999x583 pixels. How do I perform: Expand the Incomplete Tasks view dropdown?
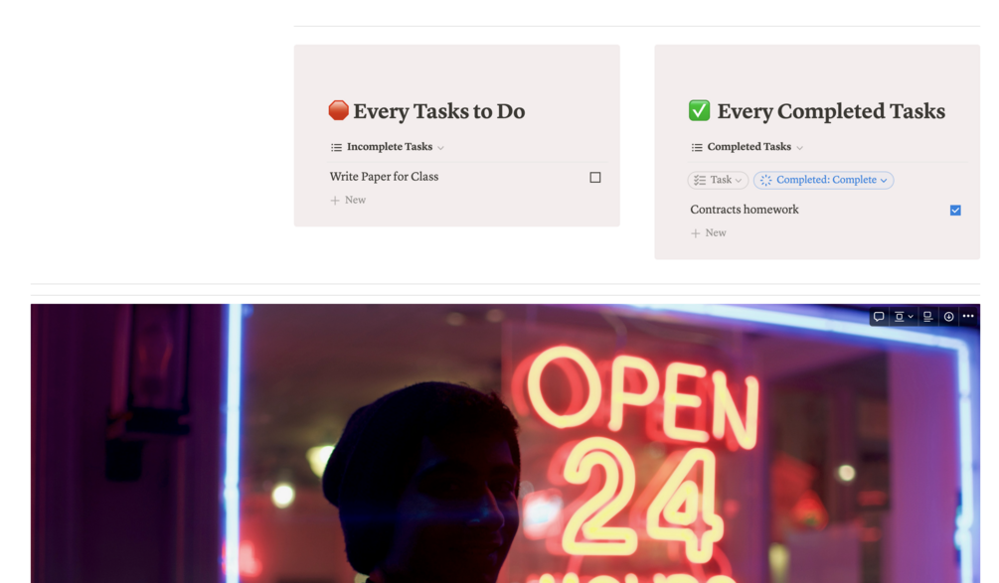tap(440, 148)
